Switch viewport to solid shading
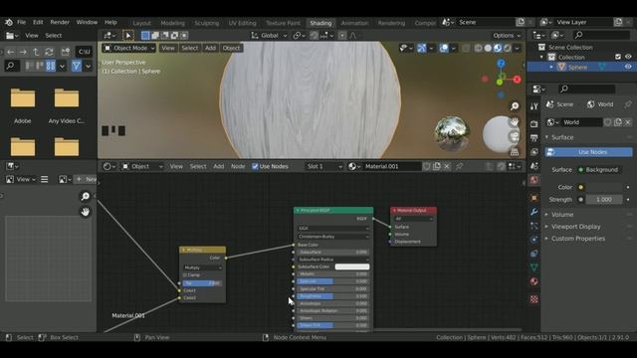The width and height of the screenshot is (637, 358). (488, 49)
